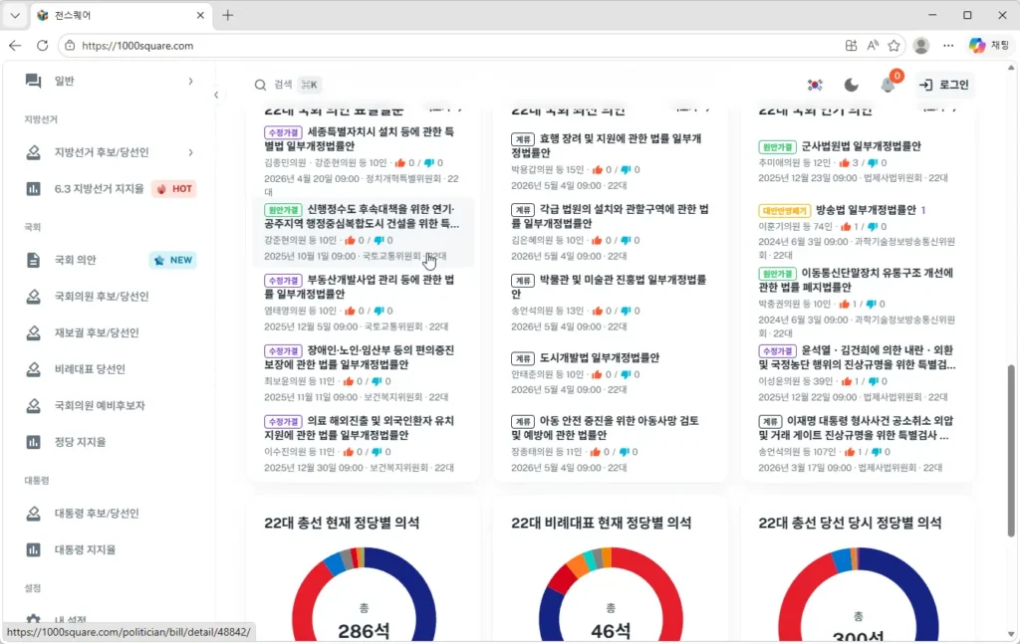Click the NEW badge beside 국회 의안
Viewport: 1020px width, 644px height.
(x=173, y=260)
